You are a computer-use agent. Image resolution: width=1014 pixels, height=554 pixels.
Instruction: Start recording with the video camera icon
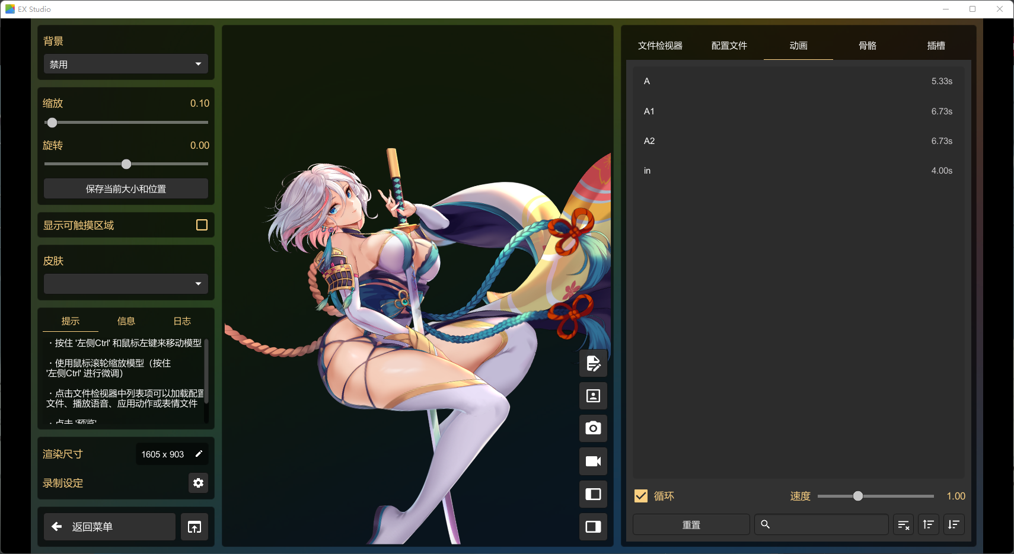pos(593,461)
